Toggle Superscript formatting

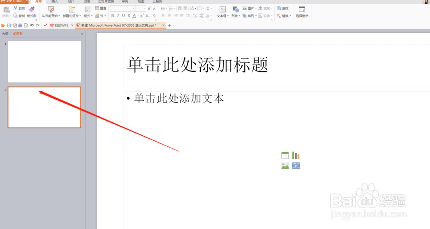pyautogui.click(x=142, y=15)
